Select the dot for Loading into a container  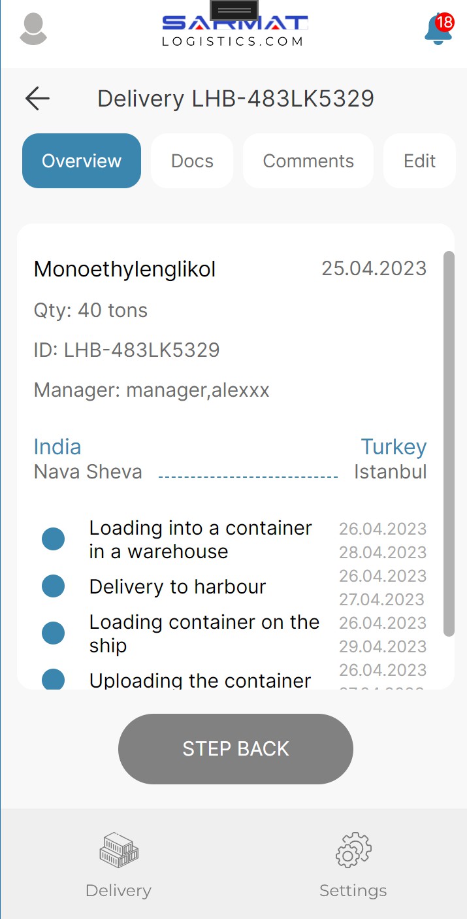(x=53, y=539)
